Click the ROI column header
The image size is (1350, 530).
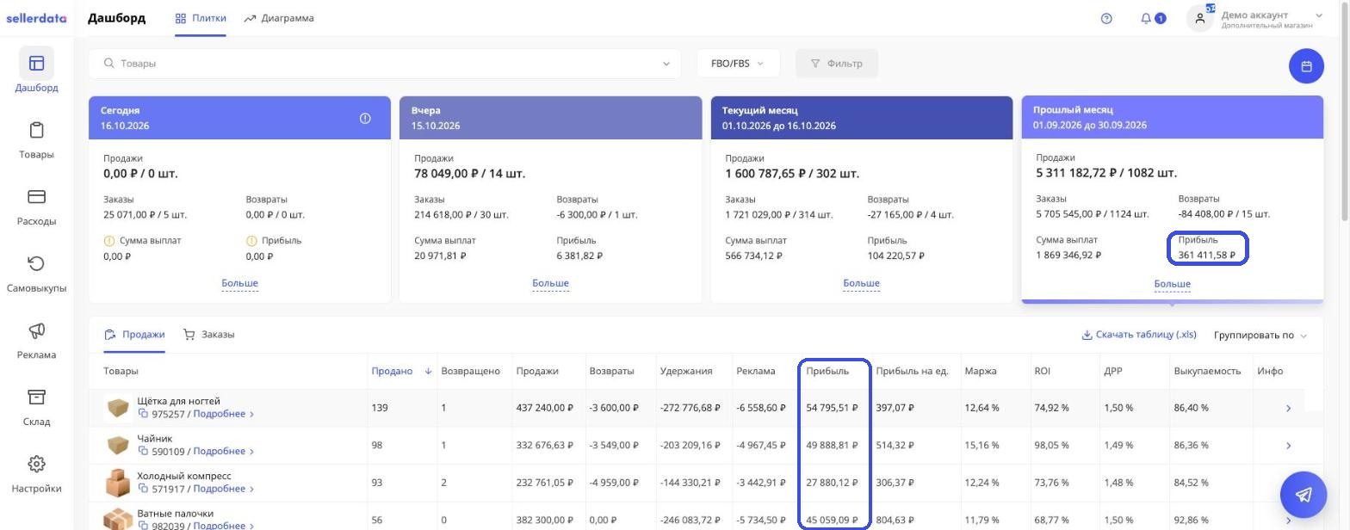[1043, 371]
